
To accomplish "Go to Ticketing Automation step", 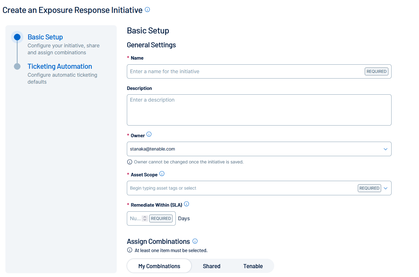I will coord(60,67).
